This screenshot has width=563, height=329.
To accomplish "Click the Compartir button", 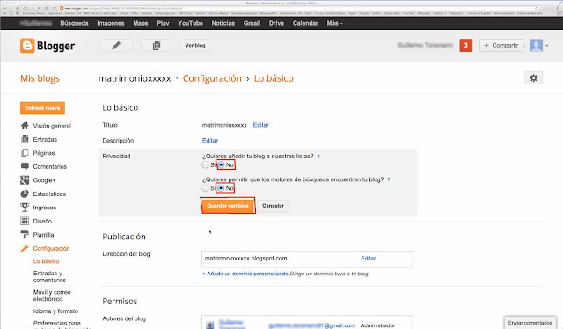I will 501,45.
